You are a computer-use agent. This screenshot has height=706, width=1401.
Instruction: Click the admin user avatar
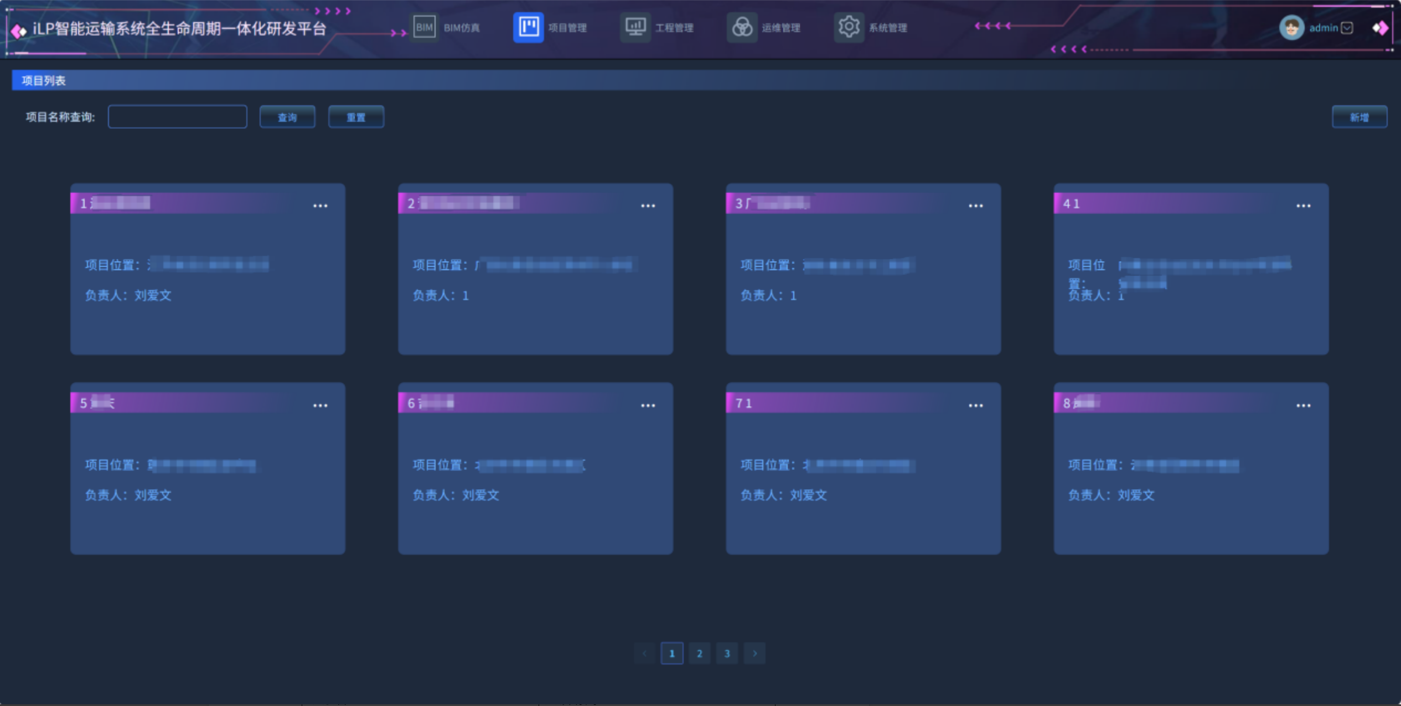point(1291,28)
